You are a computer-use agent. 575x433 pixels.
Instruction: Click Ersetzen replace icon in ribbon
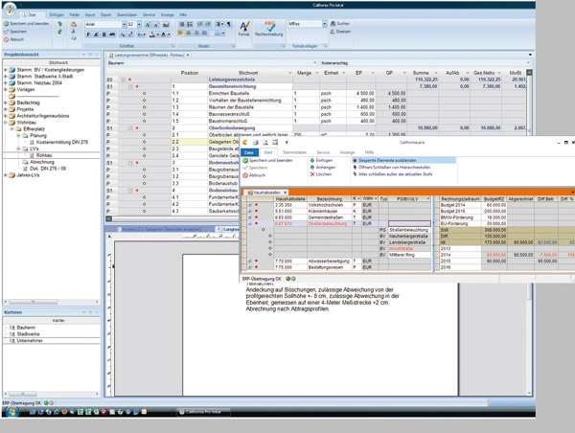pyautogui.click(x=340, y=32)
